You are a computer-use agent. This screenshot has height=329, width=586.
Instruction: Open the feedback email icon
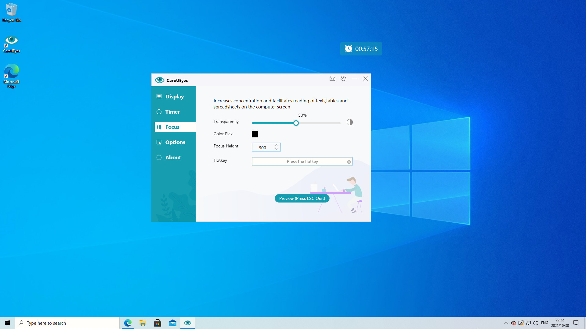tap(332, 79)
